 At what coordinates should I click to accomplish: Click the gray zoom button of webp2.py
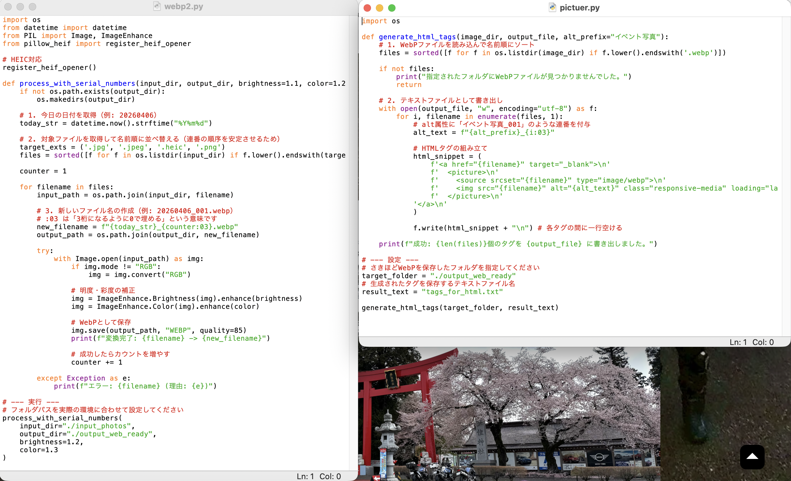[x=32, y=6]
